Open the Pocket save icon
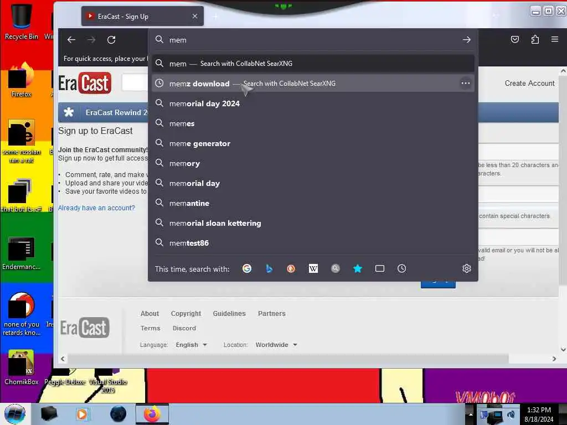Screen dimensions: 567x425 pyautogui.click(x=515, y=39)
